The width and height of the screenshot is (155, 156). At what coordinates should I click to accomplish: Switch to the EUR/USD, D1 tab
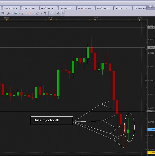[x=30, y=8]
